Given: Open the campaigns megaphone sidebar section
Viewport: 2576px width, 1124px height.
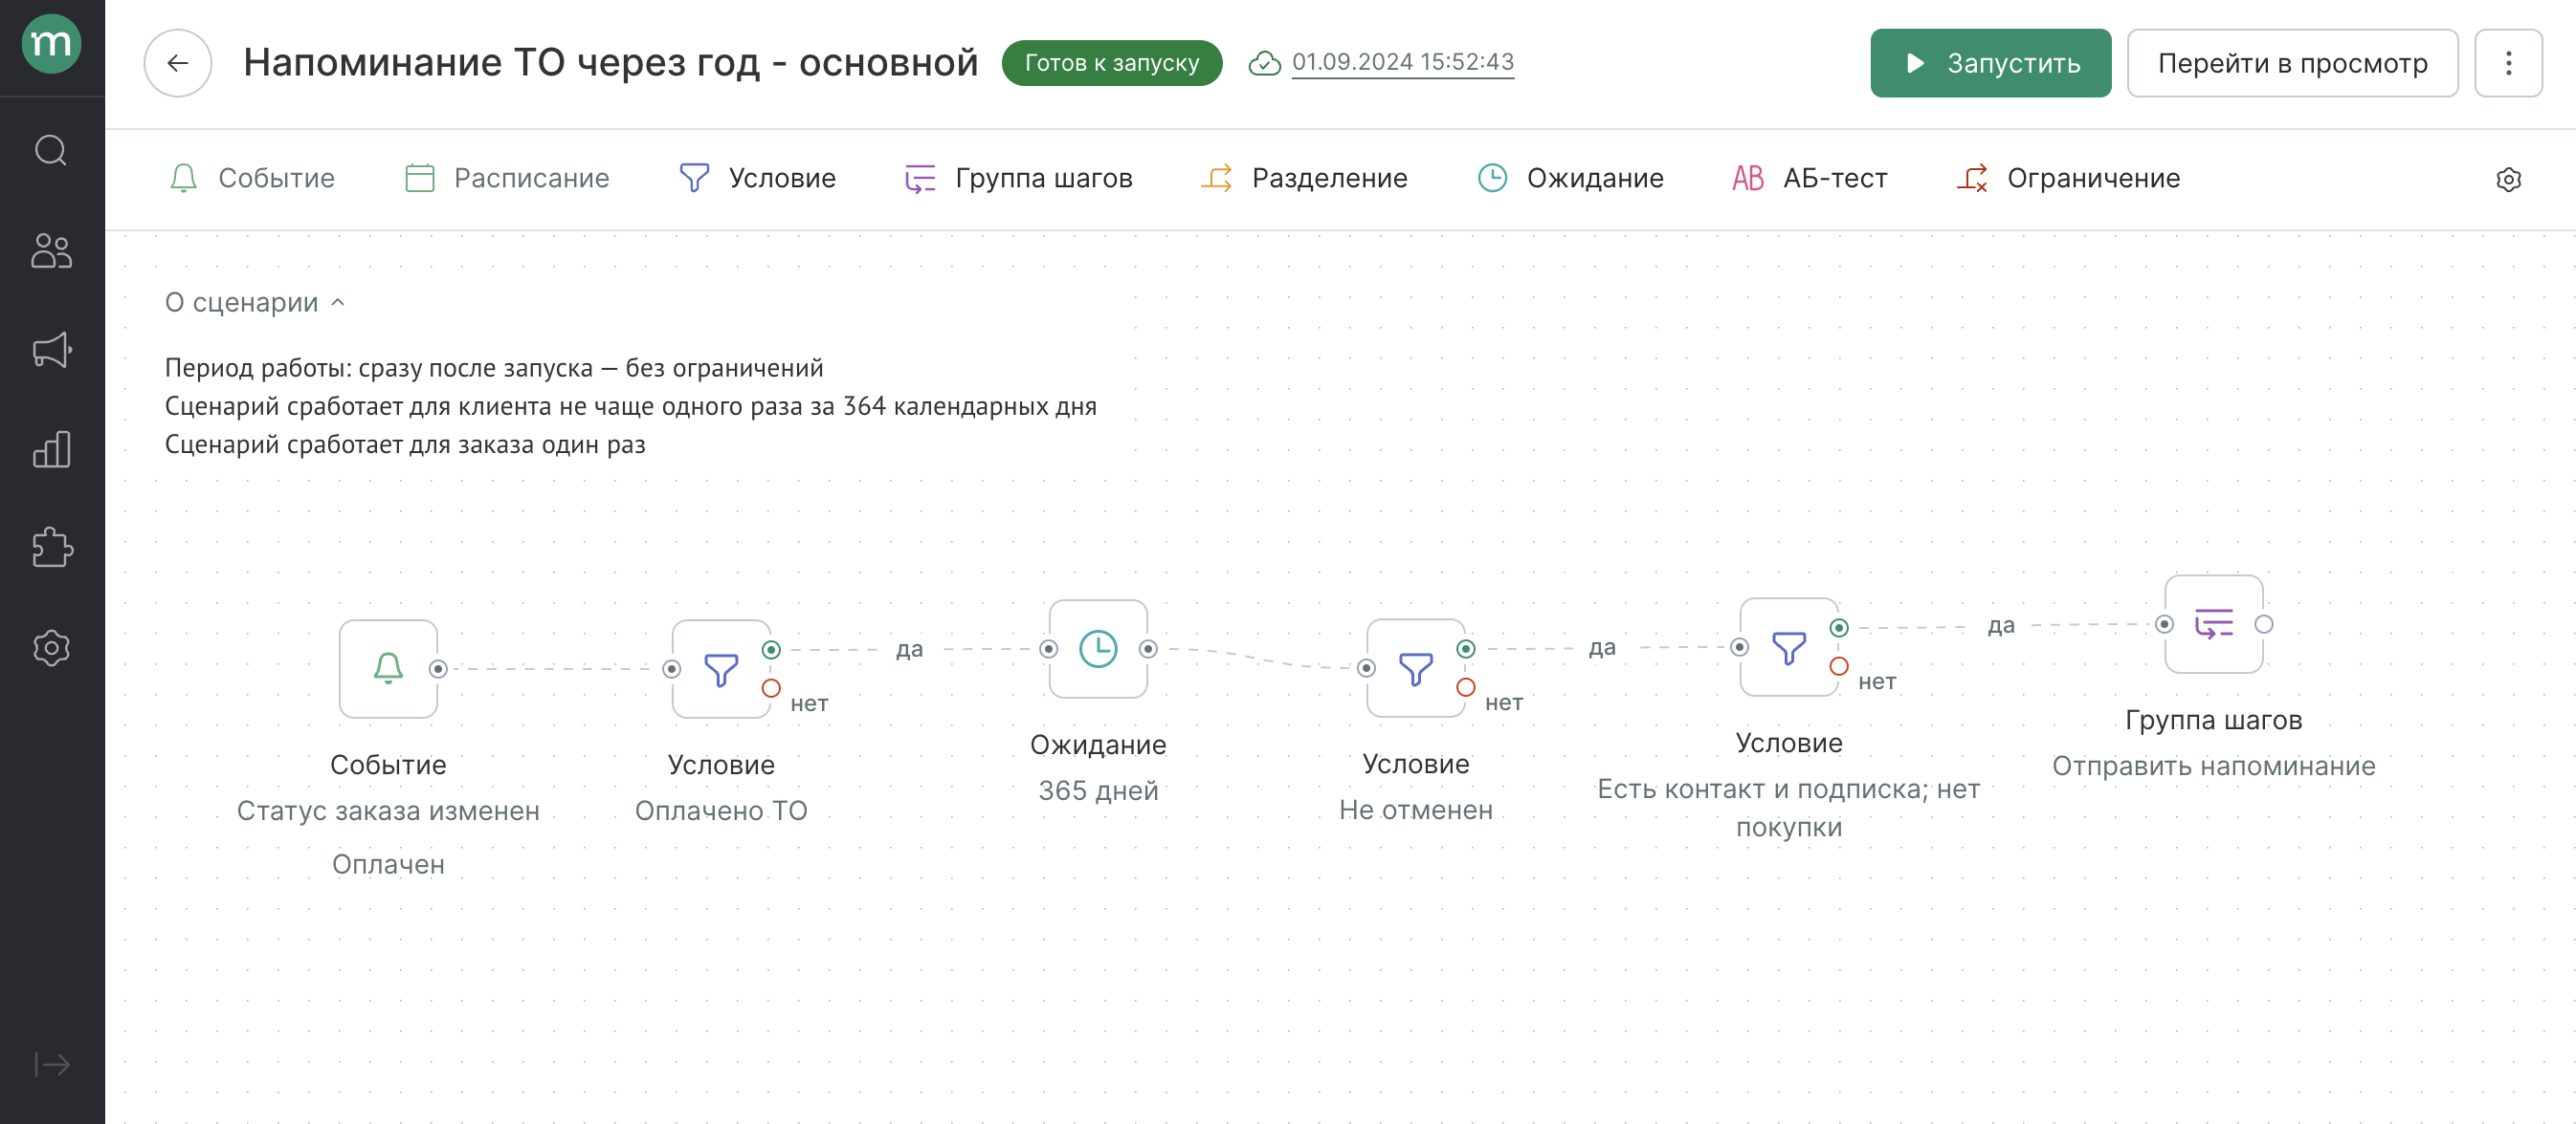Looking at the screenshot, I should [51, 350].
